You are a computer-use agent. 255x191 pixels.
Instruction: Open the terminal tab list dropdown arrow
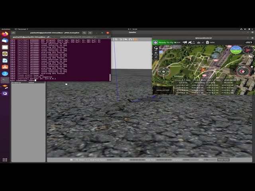[x=108, y=37]
